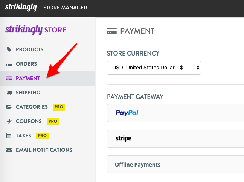Click the PRO badge next to Taxes

42,136
